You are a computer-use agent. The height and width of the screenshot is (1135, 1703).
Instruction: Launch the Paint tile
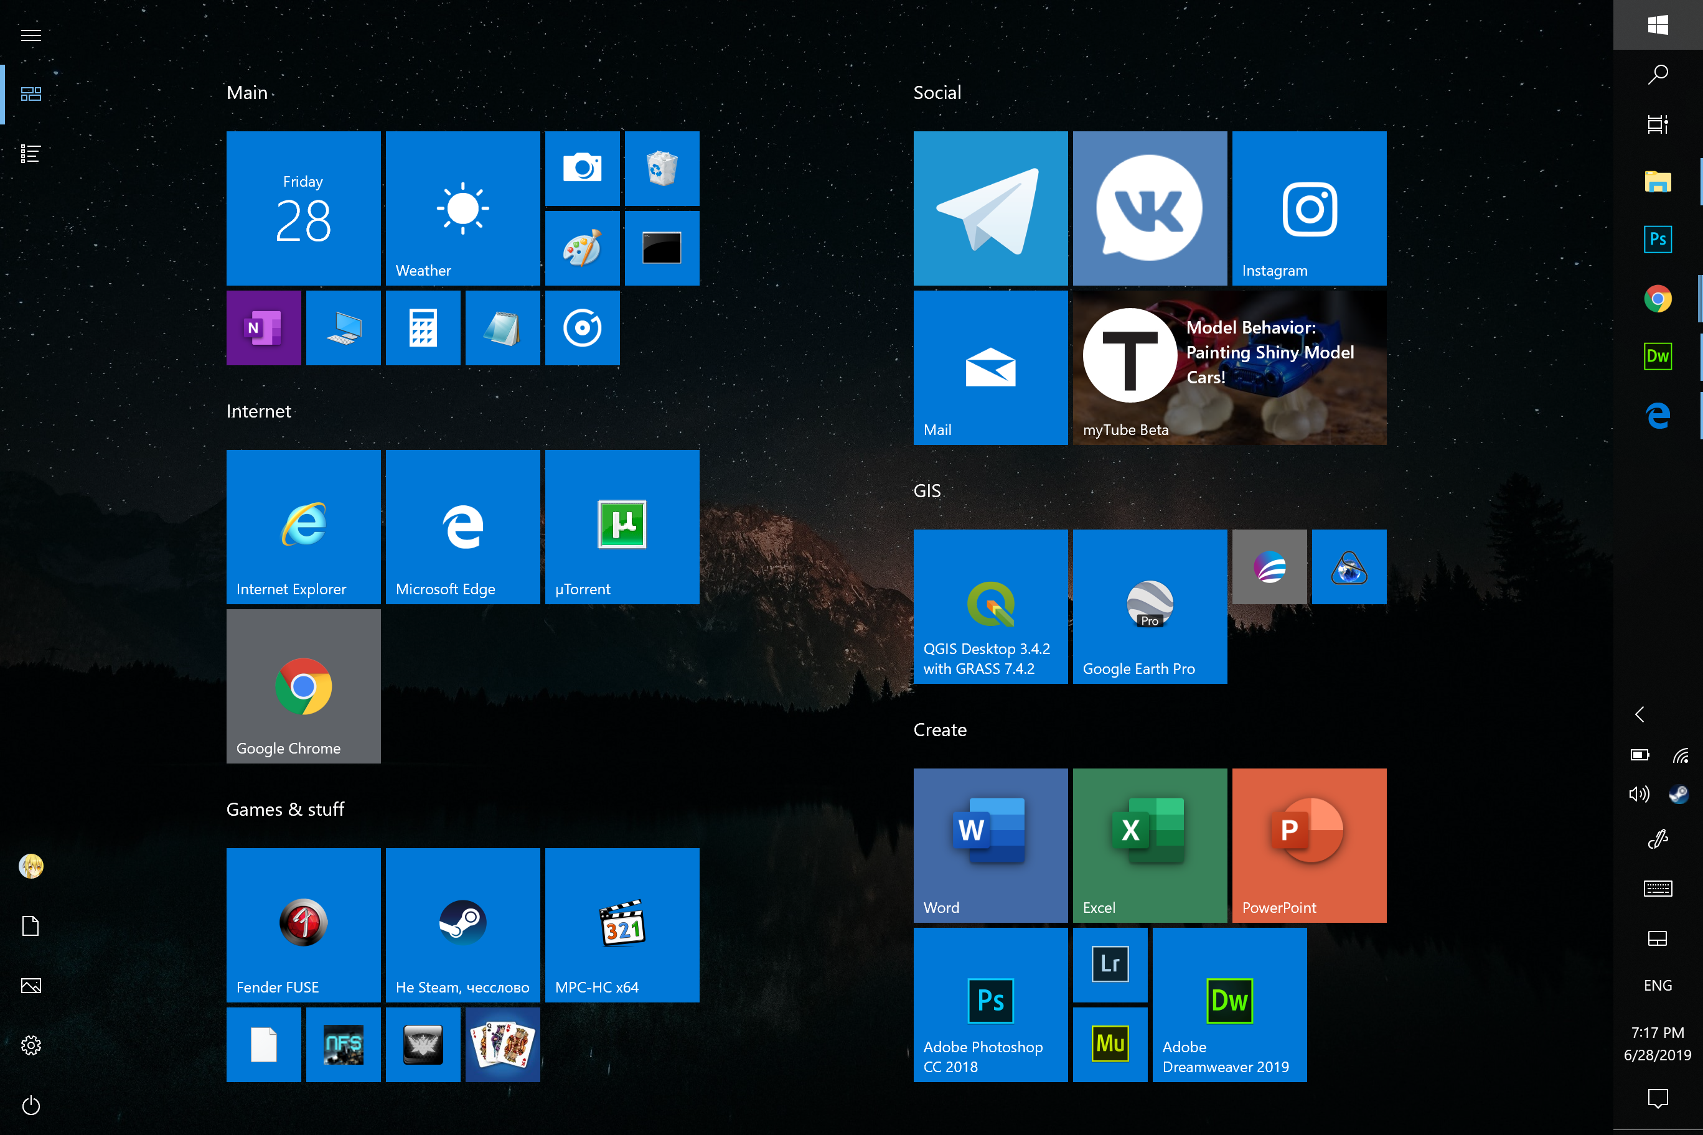click(x=582, y=248)
